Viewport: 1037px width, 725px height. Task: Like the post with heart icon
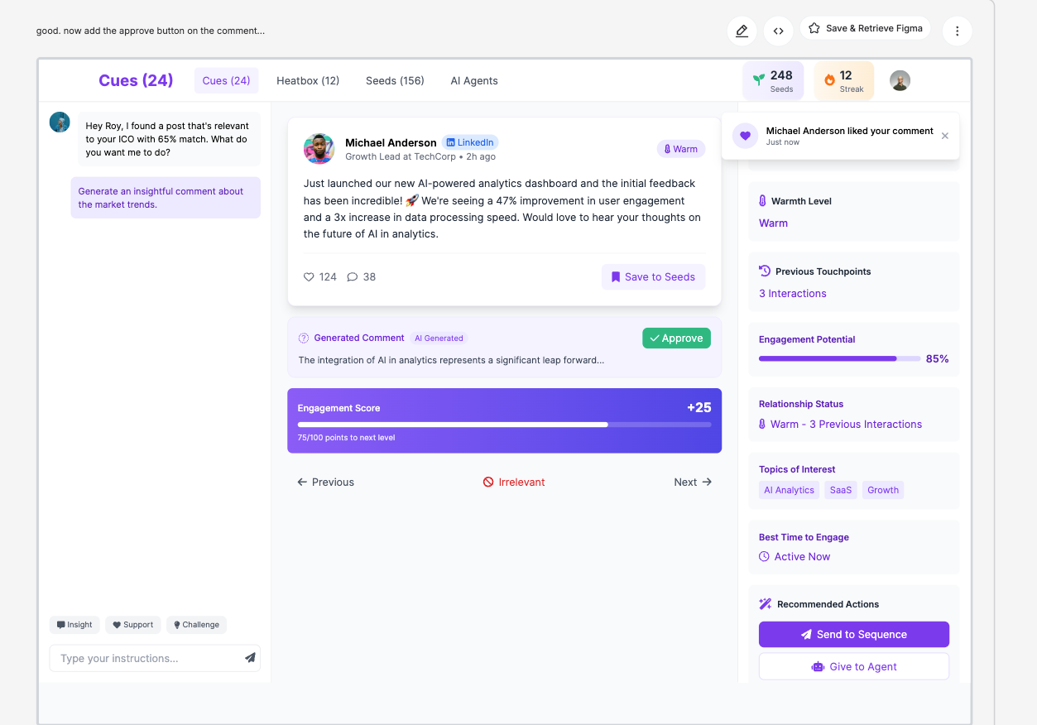tap(309, 277)
